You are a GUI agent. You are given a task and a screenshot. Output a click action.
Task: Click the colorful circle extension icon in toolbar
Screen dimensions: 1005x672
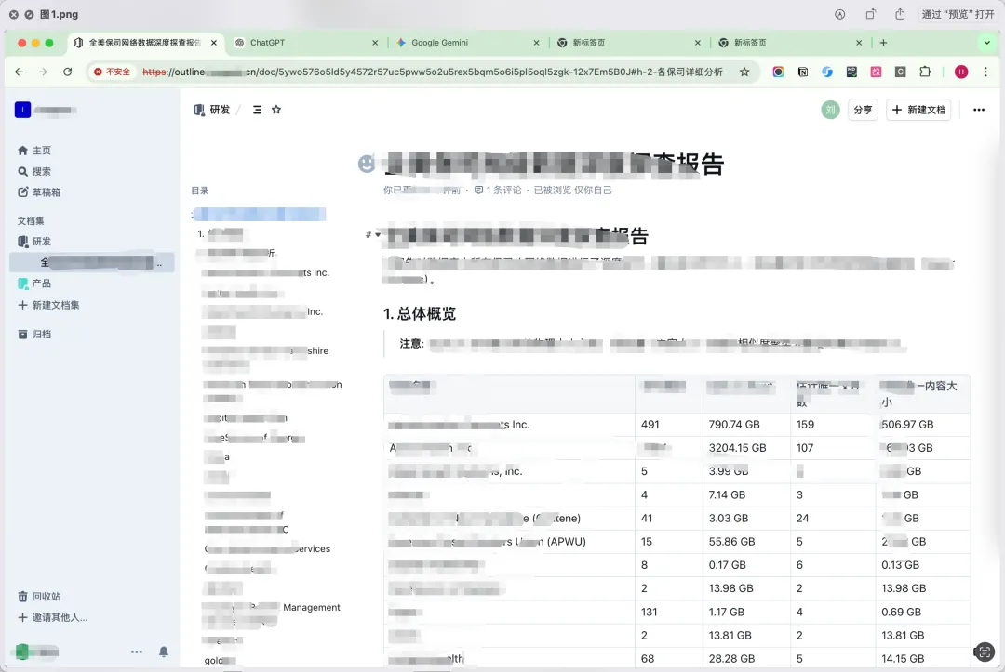click(778, 72)
